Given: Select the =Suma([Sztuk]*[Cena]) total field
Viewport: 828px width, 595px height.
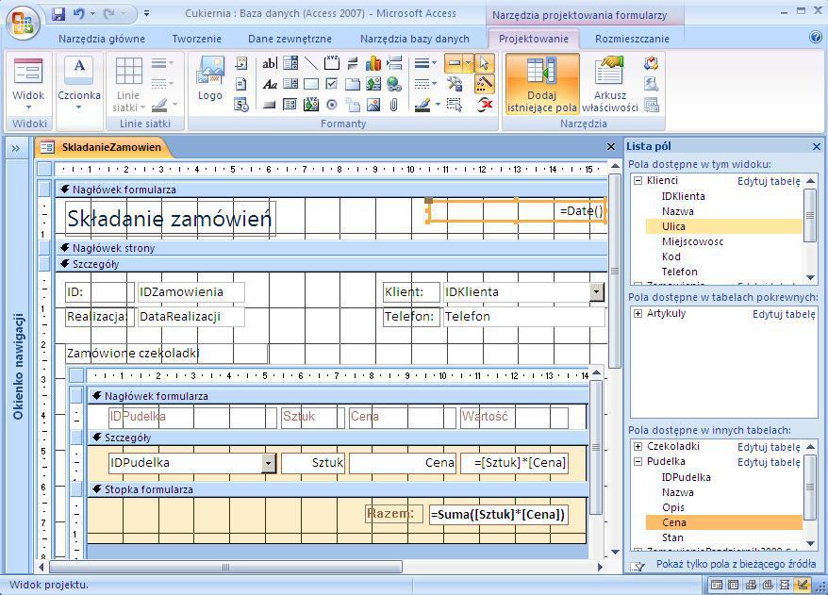Looking at the screenshot, I should point(499,514).
